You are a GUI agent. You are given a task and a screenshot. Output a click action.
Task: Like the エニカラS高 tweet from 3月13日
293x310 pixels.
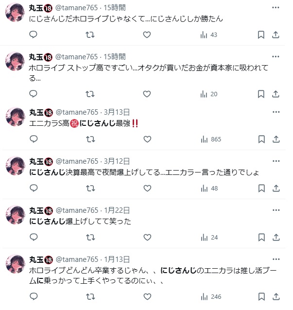[147, 139]
